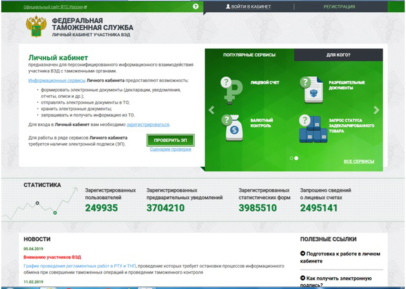Show previous services with left carousel arrow

[211, 110]
